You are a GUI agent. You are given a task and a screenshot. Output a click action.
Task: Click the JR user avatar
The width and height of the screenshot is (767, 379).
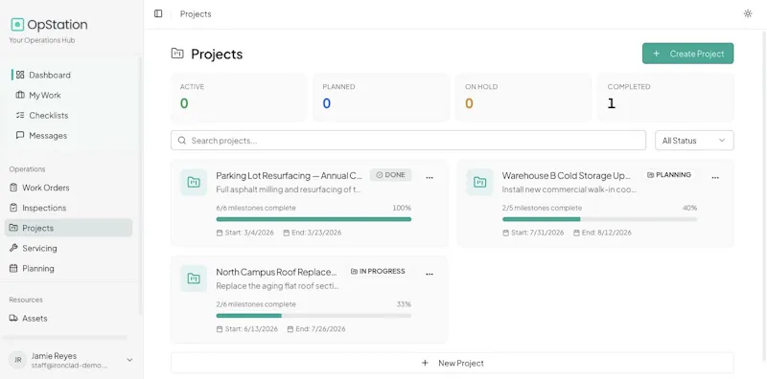(17, 360)
